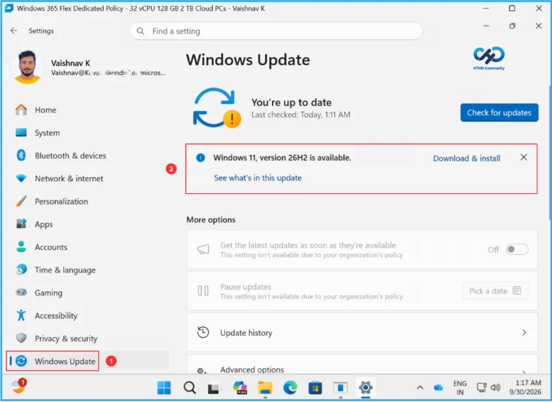Open the Accounts settings category
Image resolution: width=552 pixels, height=402 pixels.
[x=51, y=248]
